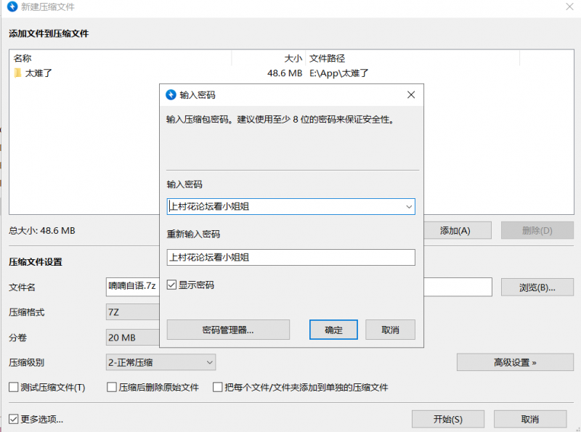Open the 压缩级别 dropdown list
This screenshot has width=581, height=432.
pos(161,362)
